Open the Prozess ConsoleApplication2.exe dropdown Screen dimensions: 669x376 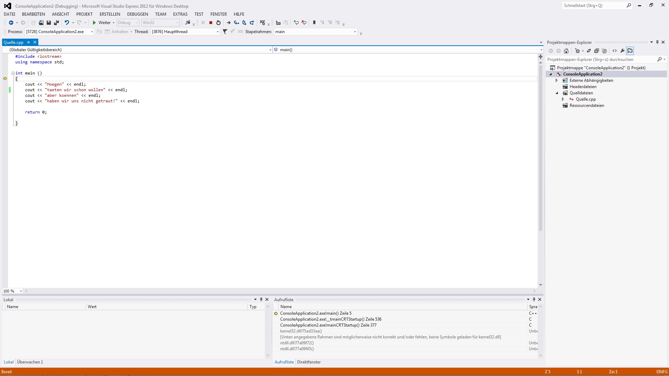point(92,32)
